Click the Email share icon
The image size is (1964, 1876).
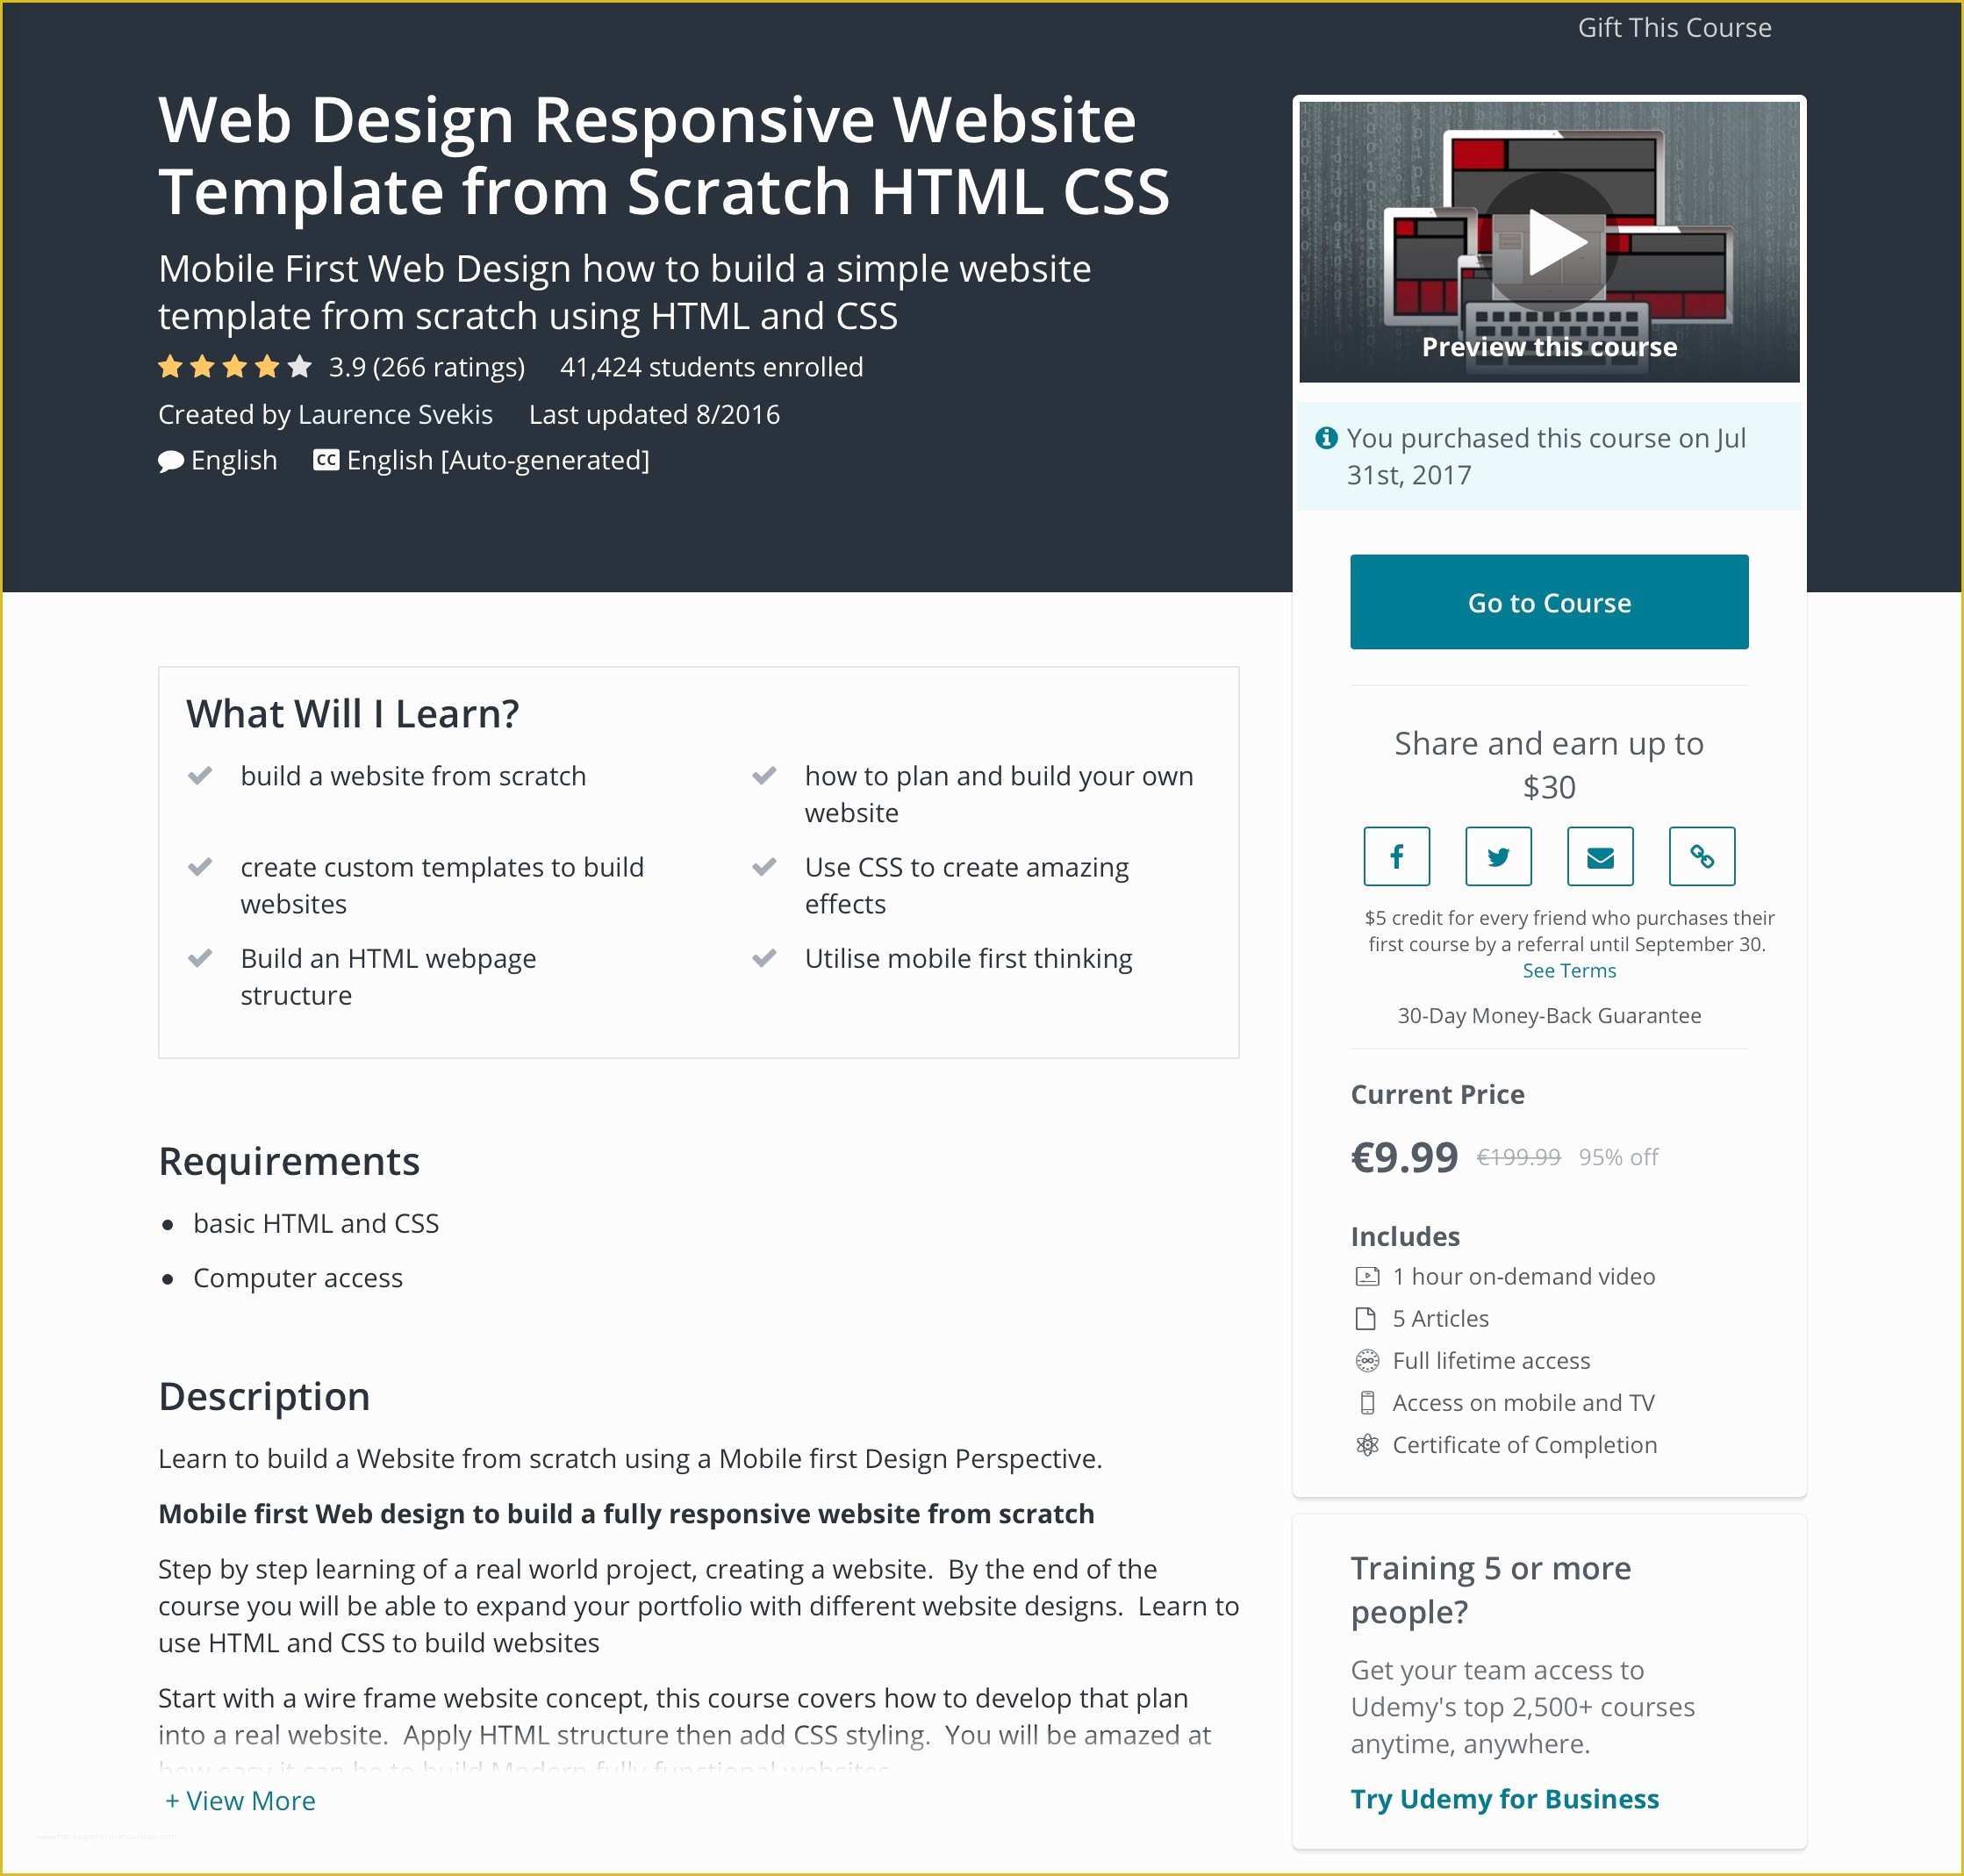tap(1599, 857)
